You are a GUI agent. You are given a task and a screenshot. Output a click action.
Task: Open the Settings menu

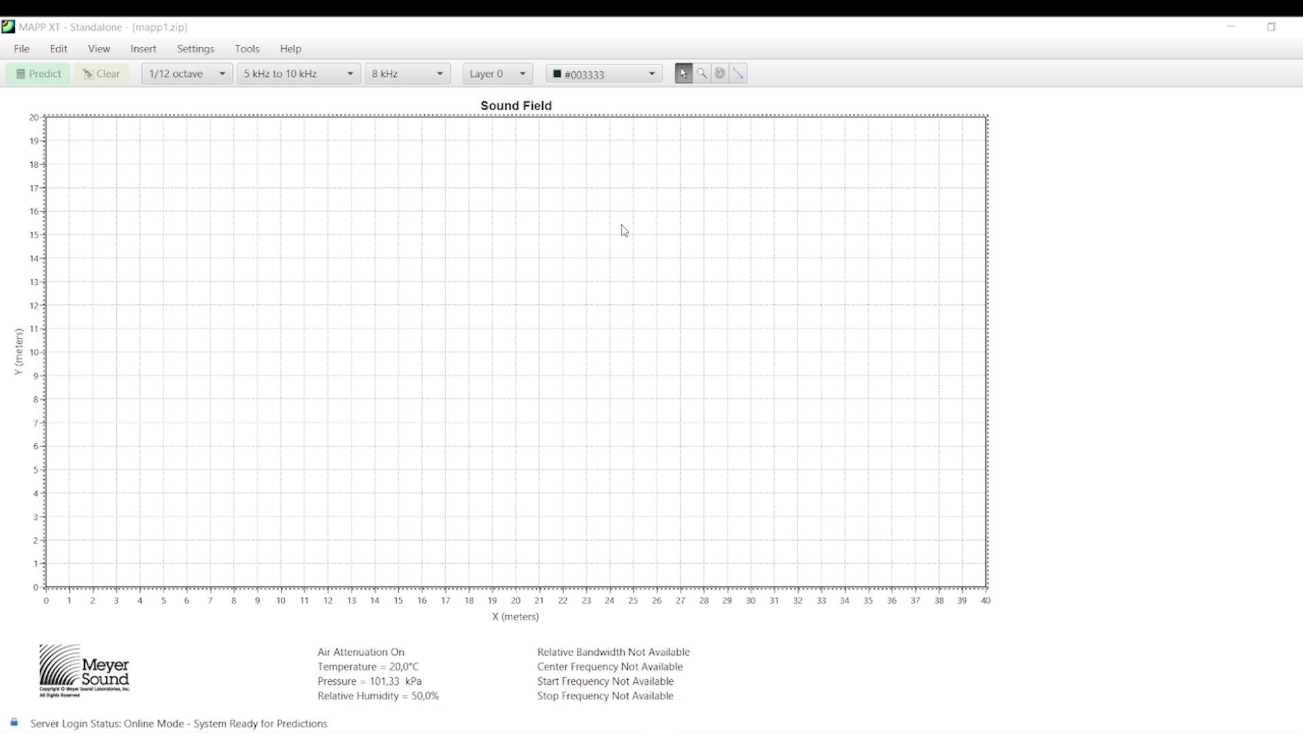point(195,49)
